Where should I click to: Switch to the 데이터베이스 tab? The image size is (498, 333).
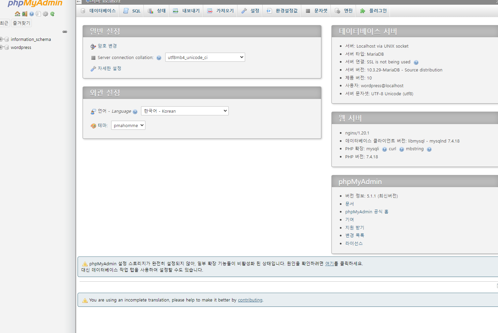[x=98, y=11]
